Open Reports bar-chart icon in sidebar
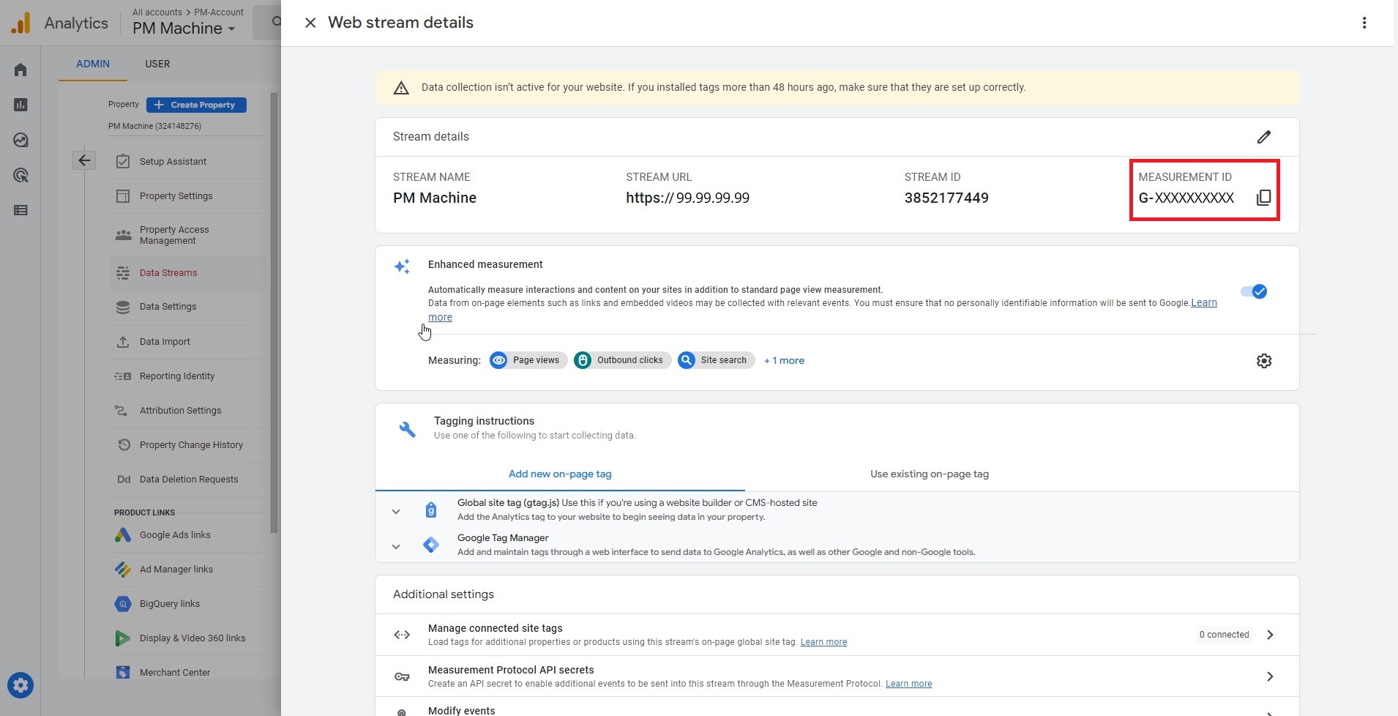1398x716 pixels. coord(20,105)
